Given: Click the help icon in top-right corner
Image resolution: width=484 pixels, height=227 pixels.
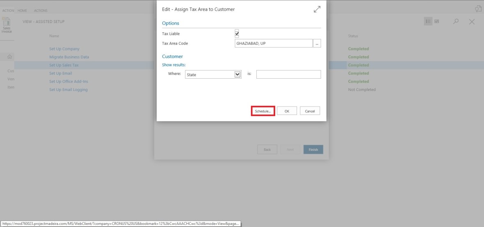Looking at the screenshot, I should (x=478, y=9).
